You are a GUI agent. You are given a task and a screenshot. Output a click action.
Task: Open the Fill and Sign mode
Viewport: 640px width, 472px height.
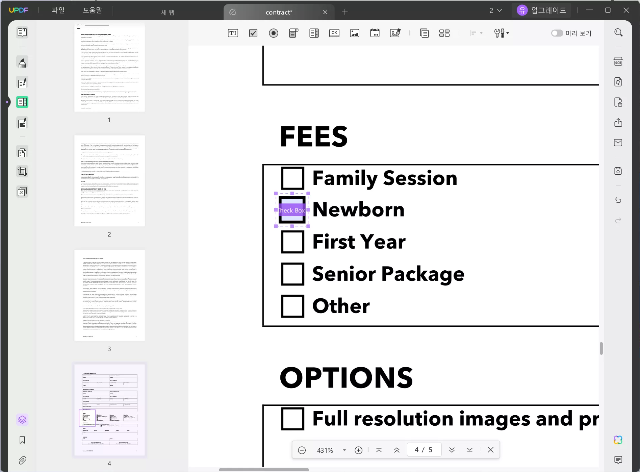[22, 123]
